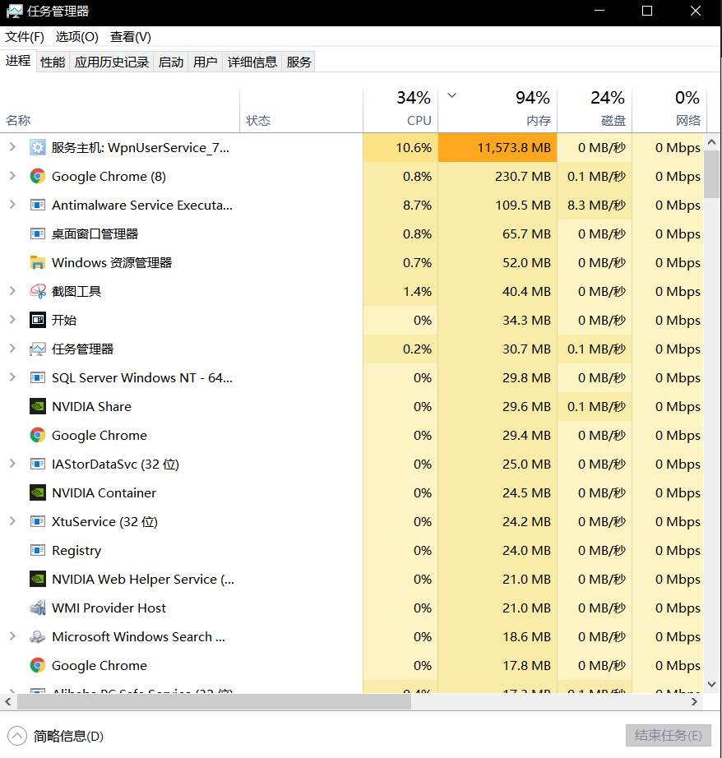This screenshot has height=758, width=722.
Task: Click the 结束任务(E) button
Action: tap(669, 736)
